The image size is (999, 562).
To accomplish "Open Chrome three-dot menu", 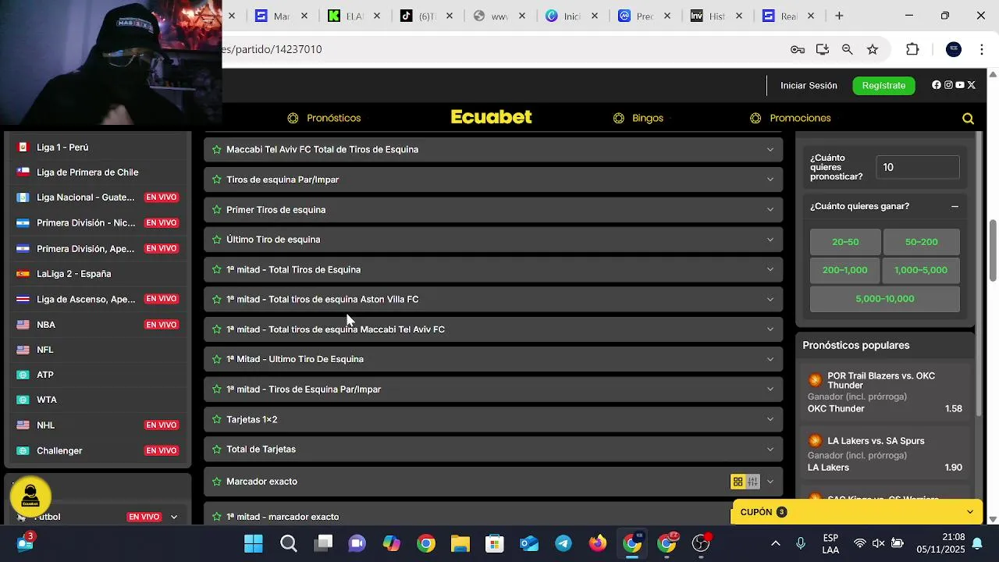I will tap(982, 49).
